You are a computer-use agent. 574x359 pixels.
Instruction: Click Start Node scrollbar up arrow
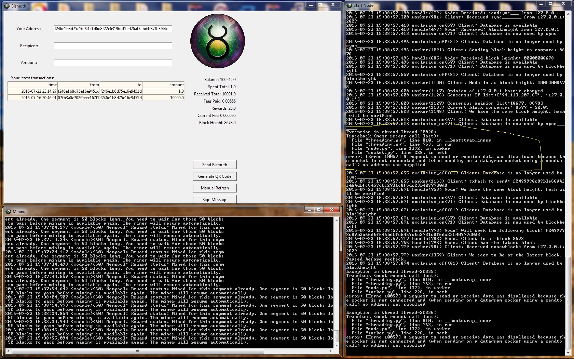(568, 14)
